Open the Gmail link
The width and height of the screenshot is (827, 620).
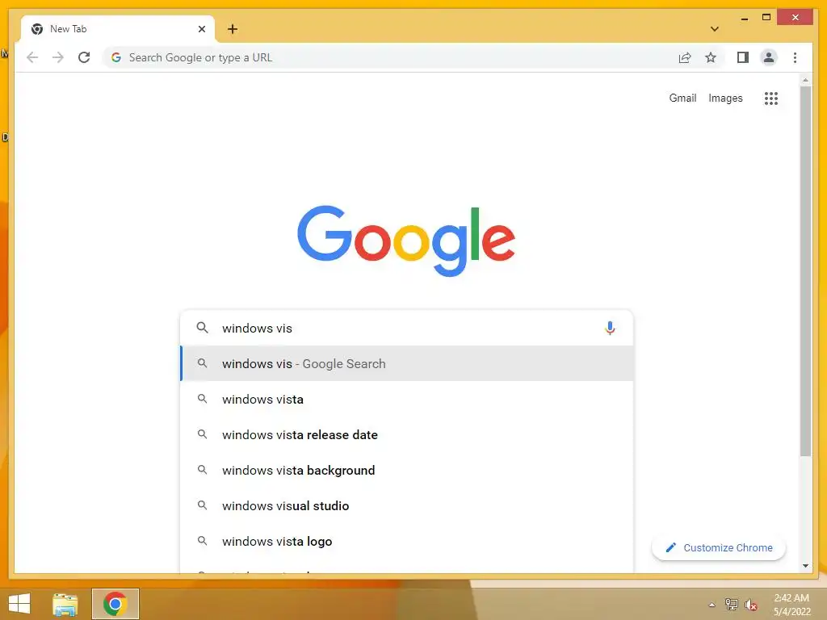682,98
